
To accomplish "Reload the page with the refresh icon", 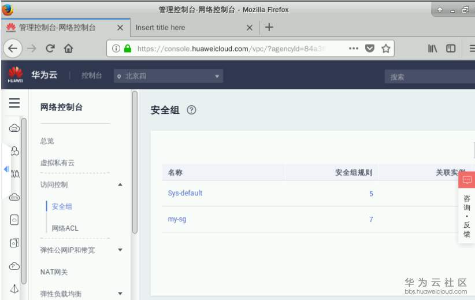I will (x=50, y=49).
